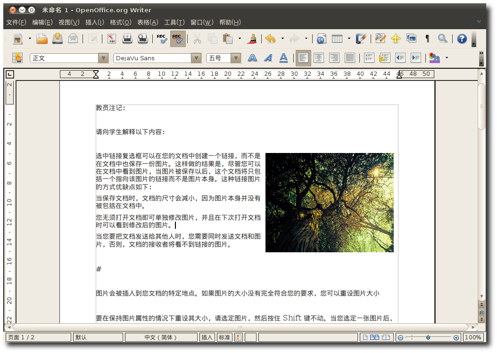Expand Background Color dropdown arrow

(447, 58)
